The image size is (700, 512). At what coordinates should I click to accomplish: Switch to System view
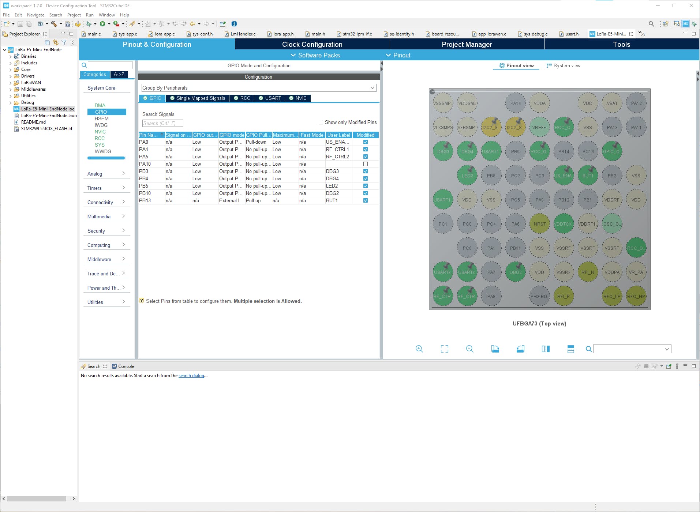tap(564, 65)
